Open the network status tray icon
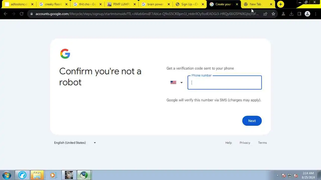321x180 pixels. pos(290,175)
